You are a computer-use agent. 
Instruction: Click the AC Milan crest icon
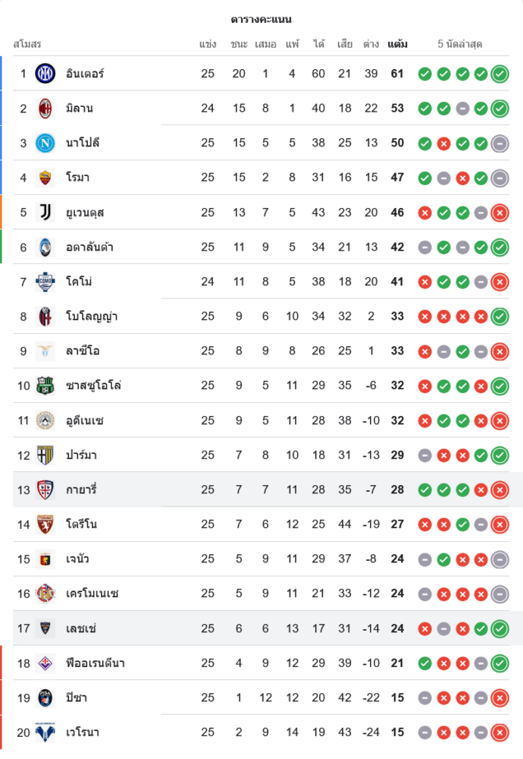click(45, 109)
